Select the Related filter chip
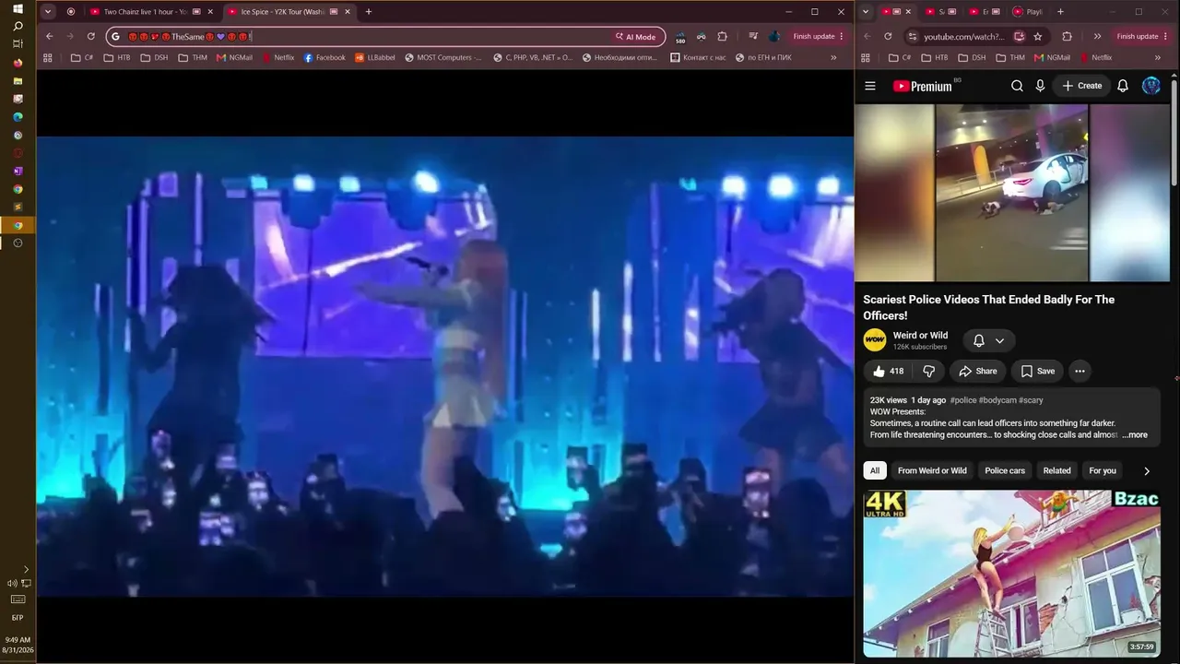This screenshot has width=1180, height=664. (1056, 470)
